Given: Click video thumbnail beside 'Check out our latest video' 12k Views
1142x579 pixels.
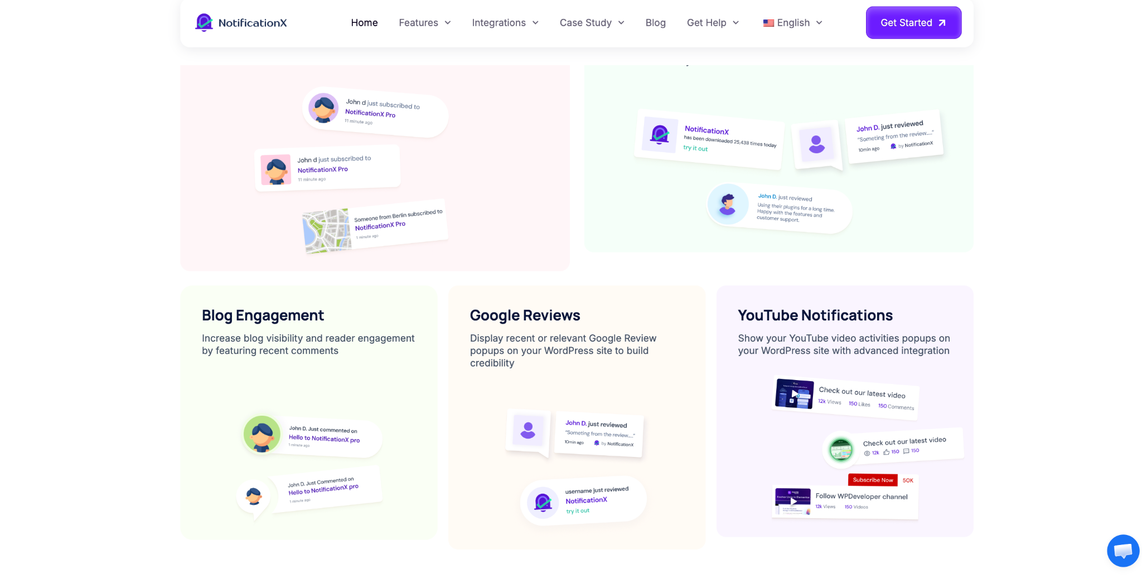Looking at the screenshot, I should 794,393.
